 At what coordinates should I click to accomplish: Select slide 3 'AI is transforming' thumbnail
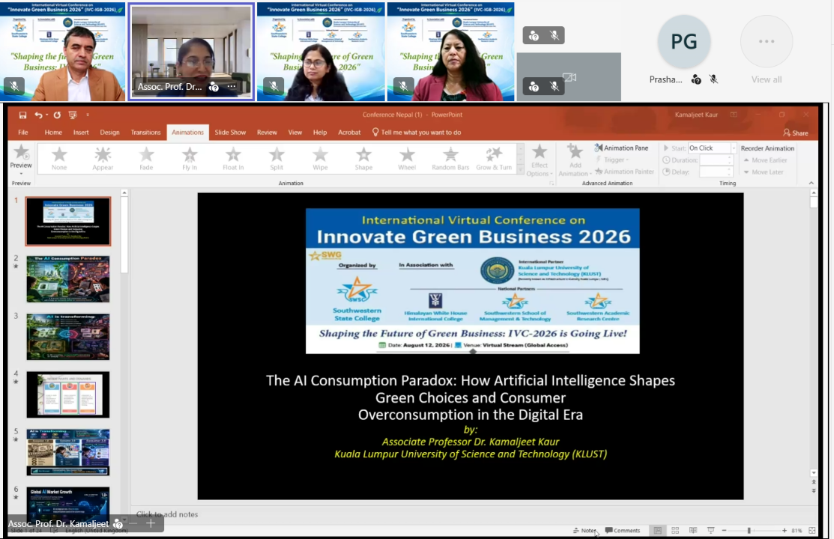tap(68, 337)
